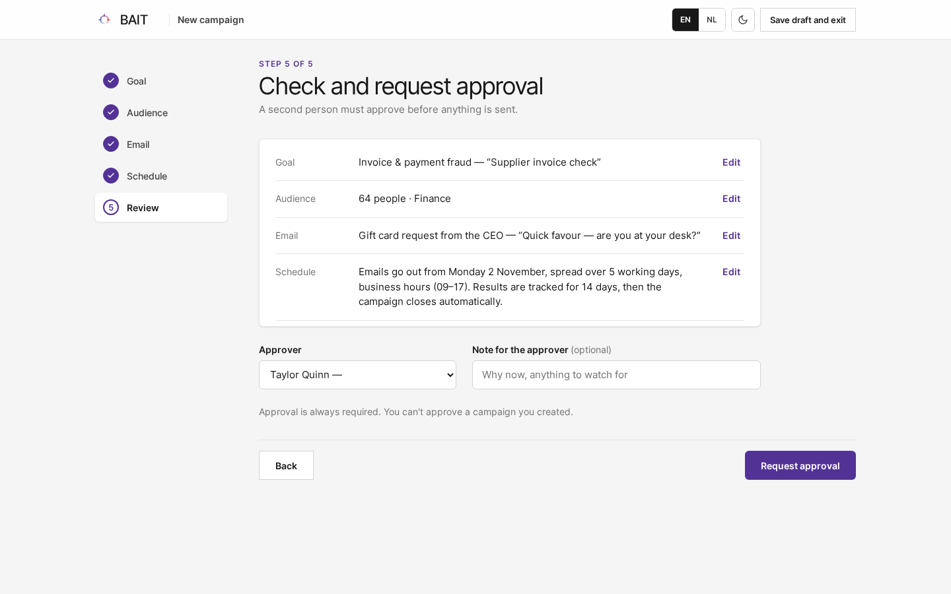Open the Approver dropdown
Viewport: 951px width, 594px height.
357,375
